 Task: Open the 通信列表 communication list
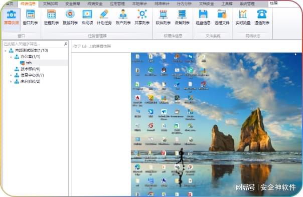(x=262, y=18)
